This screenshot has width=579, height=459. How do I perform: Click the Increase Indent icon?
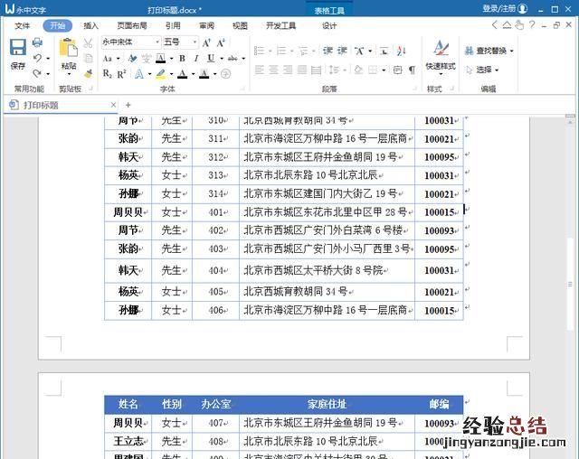pos(342,51)
